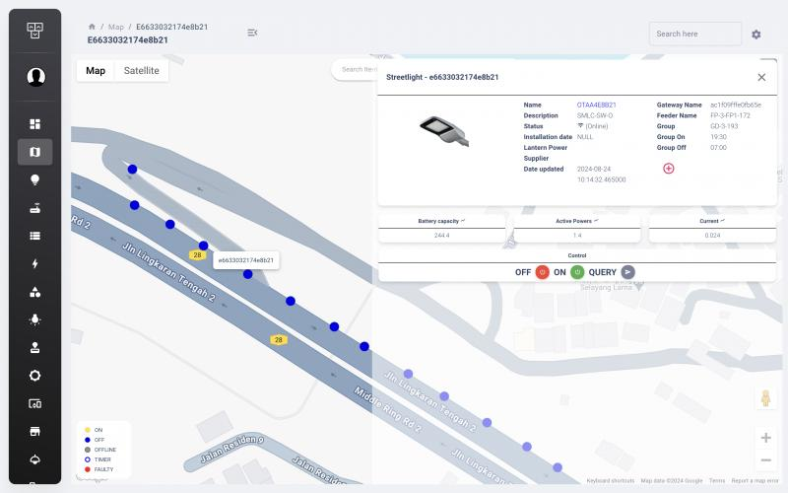This screenshot has width=788, height=493.
Task: Open the OTAA4E8B21 name link
Action: pos(596,105)
